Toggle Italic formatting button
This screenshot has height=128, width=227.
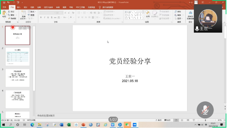pos(45,17)
